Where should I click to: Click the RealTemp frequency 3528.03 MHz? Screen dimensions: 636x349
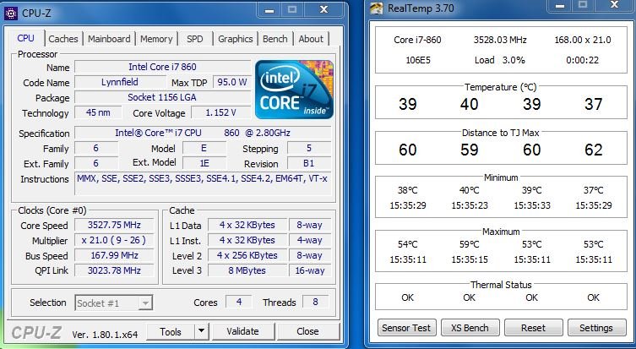pyautogui.click(x=500, y=41)
